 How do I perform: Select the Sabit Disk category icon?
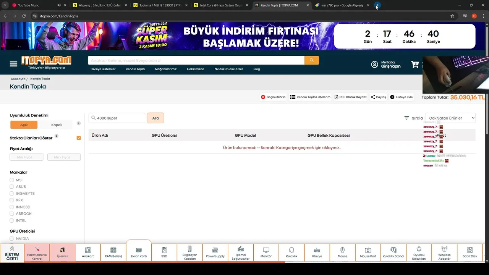tap(470, 253)
